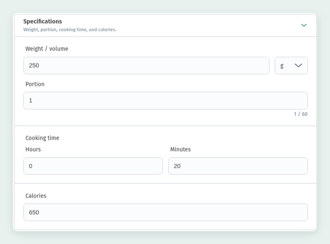Click the Calories label
The height and width of the screenshot is (244, 330).
tap(36, 196)
